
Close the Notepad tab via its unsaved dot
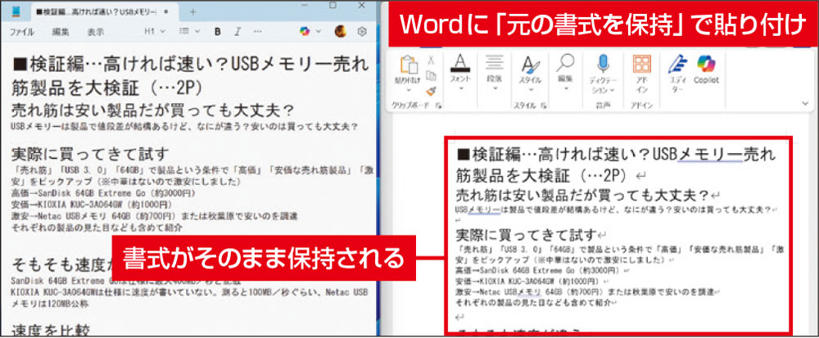[x=165, y=11]
